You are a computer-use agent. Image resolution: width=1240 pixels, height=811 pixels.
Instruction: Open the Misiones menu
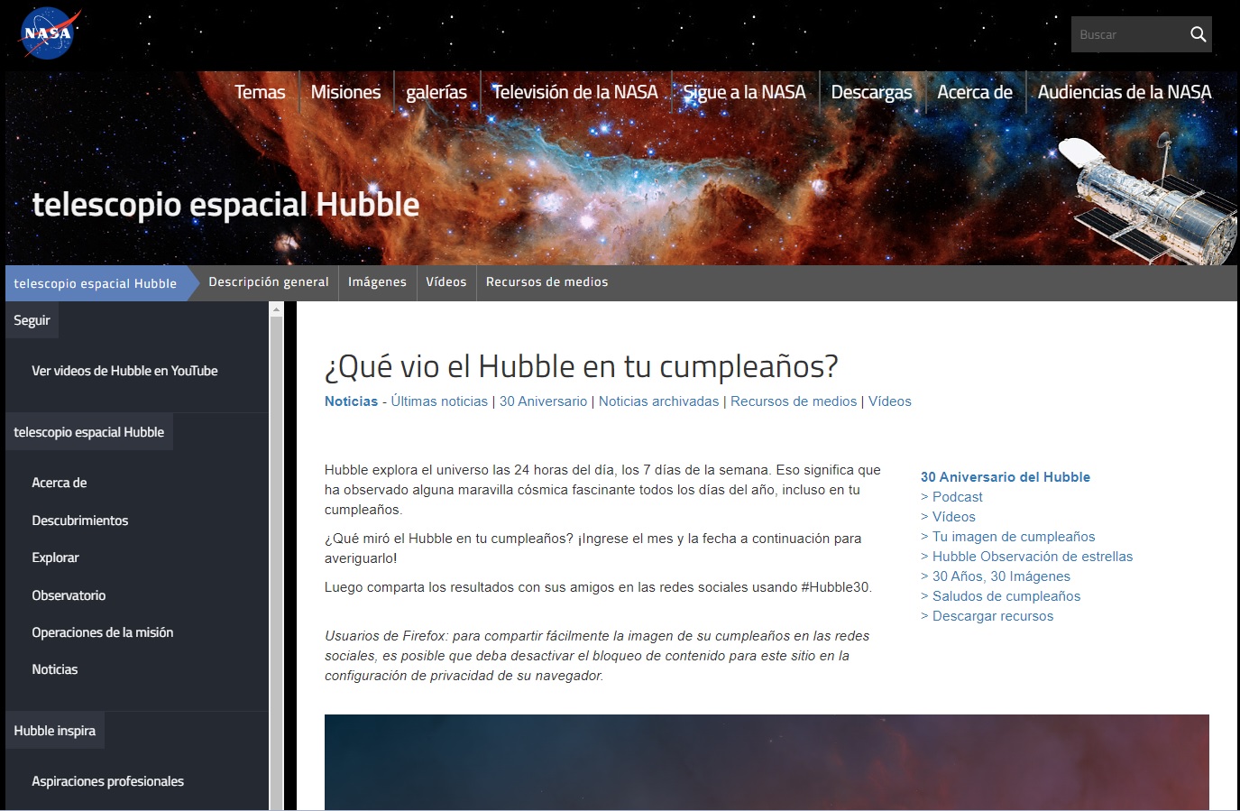point(345,92)
